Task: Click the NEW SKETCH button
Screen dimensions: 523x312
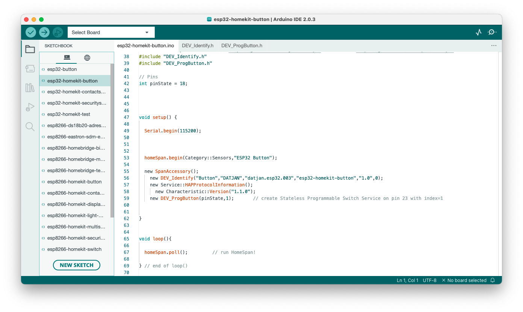Action: (77, 265)
